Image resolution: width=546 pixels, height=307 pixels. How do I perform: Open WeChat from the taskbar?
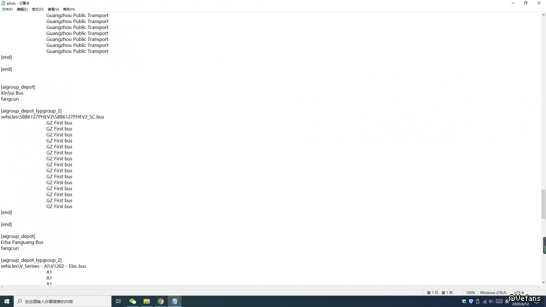pyautogui.click(x=133, y=301)
